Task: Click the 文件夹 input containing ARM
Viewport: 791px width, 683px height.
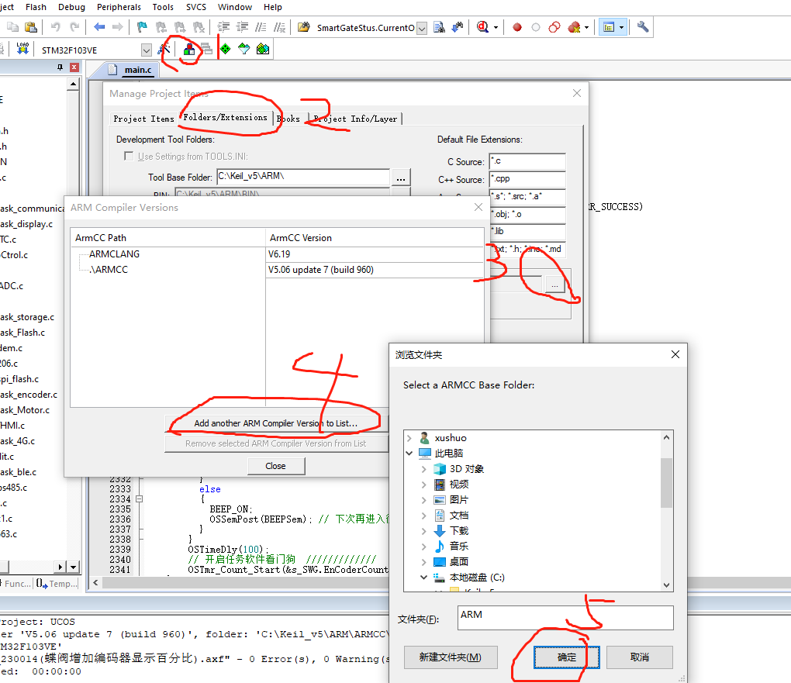Action: [565, 617]
